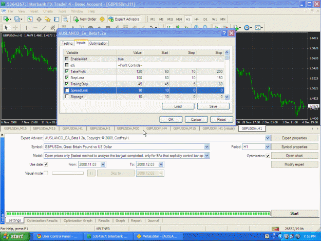This screenshot has width=321, height=241.
Task: Toggle the Data Window icon
Action: (39, 19)
